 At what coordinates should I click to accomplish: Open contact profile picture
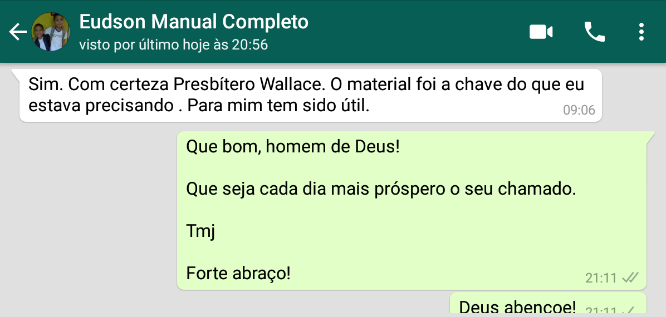[51, 32]
